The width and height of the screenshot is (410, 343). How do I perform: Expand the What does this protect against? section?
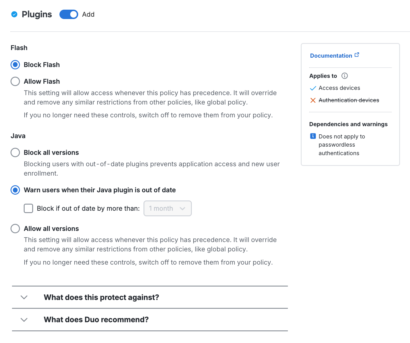101,297
